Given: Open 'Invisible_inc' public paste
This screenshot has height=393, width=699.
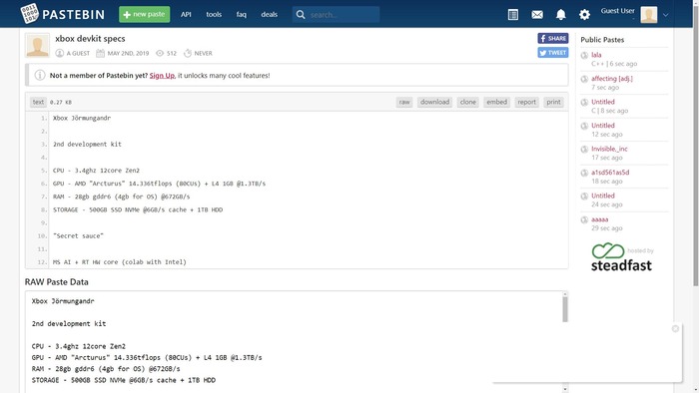Looking at the screenshot, I should (609, 149).
